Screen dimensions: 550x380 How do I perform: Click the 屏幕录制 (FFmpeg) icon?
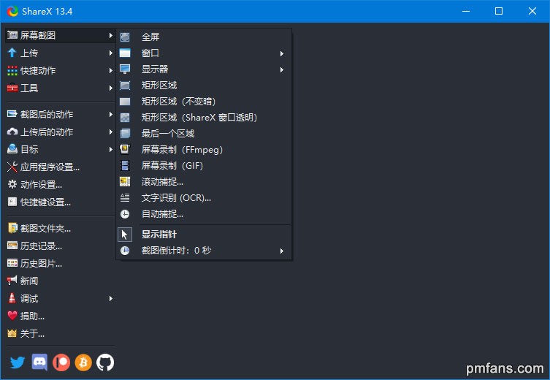[x=125, y=150]
